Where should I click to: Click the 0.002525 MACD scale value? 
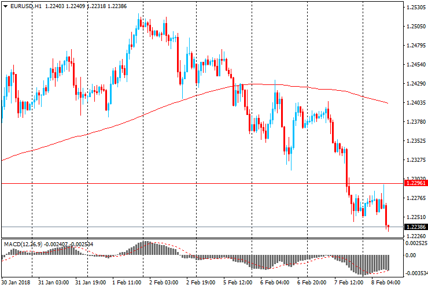[x=416, y=243]
